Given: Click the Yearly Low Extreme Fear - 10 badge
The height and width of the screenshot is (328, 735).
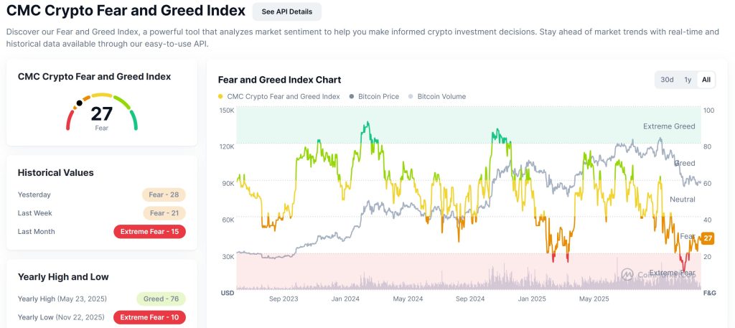Looking at the screenshot, I should (149, 317).
